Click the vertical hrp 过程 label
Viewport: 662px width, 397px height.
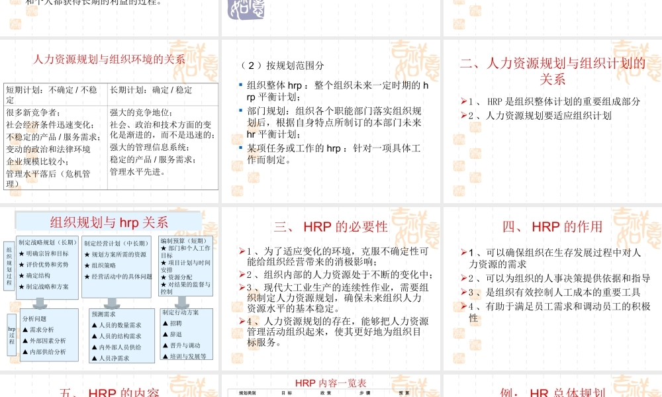[x=12, y=335]
